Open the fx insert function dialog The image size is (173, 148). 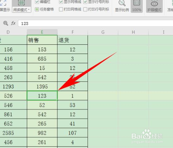13,23
